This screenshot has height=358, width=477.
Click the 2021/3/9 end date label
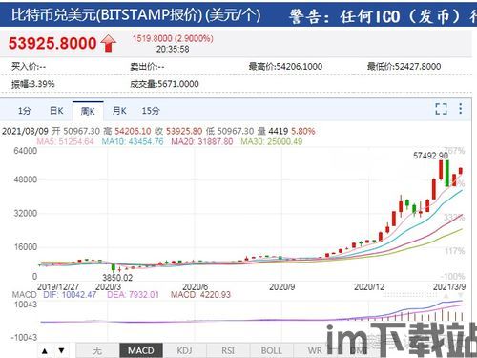coord(449,287)
